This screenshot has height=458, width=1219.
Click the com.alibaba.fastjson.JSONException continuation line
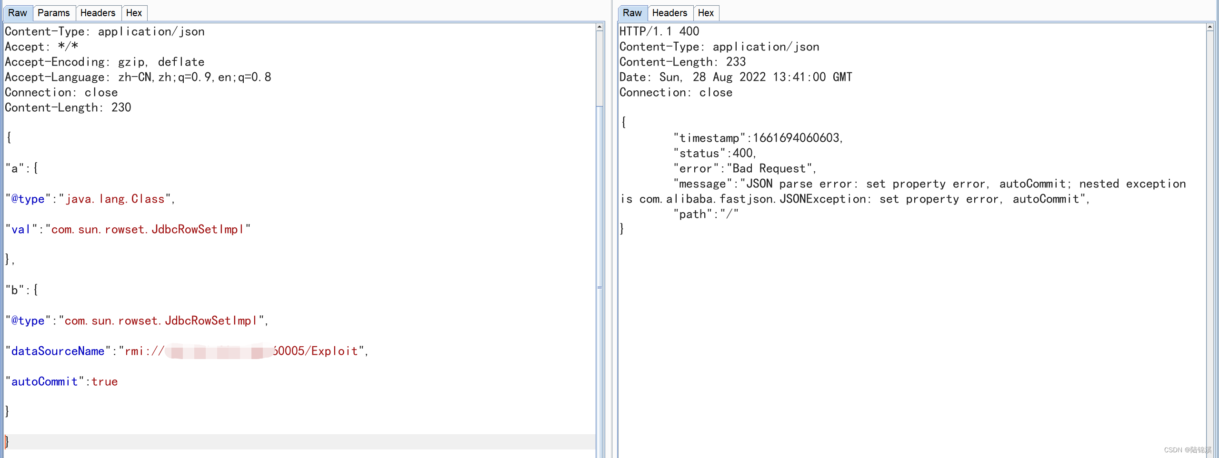[x=855, y=199]
